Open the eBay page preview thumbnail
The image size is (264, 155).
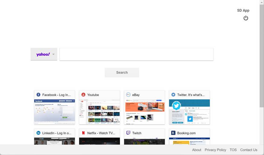[x=145, y=112]
